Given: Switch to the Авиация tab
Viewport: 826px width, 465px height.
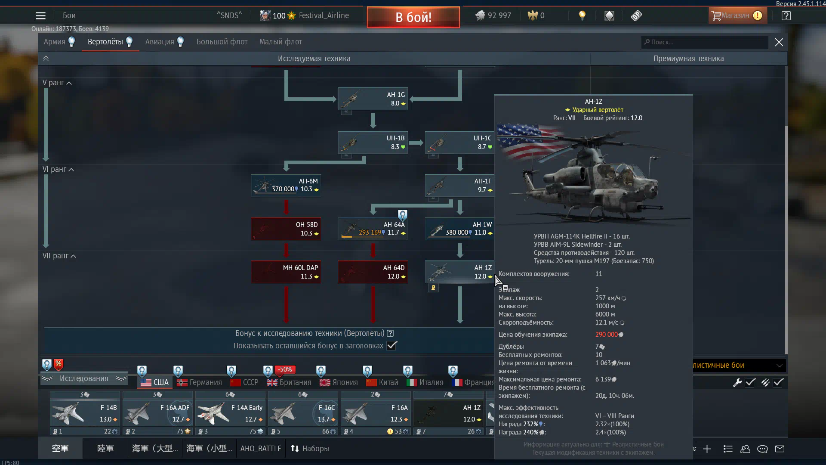Looking at the screenshot, I should coord(165,42).
